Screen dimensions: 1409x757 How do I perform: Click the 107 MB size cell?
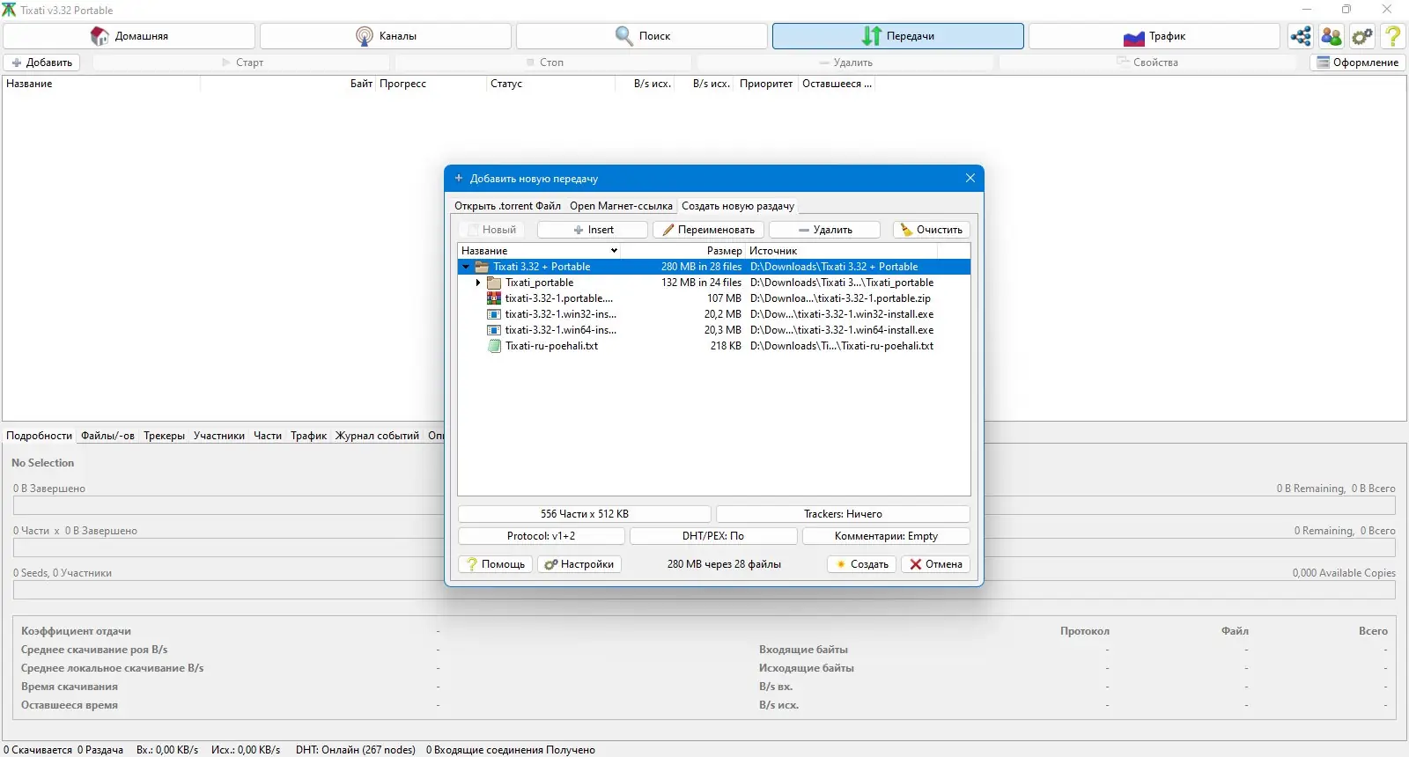point(724,298)
